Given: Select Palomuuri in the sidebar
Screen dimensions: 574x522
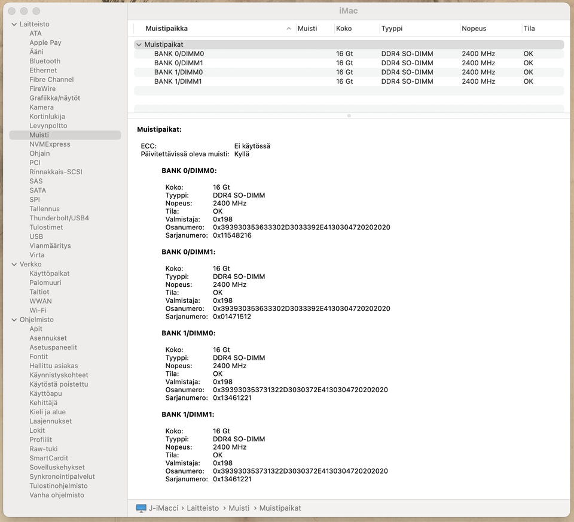Looking at the screenshot, I should click(45, 283).
